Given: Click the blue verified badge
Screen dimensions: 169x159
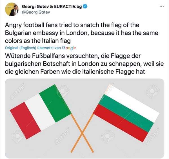Looking at the screenshot, I should click(x=85, y=6).
